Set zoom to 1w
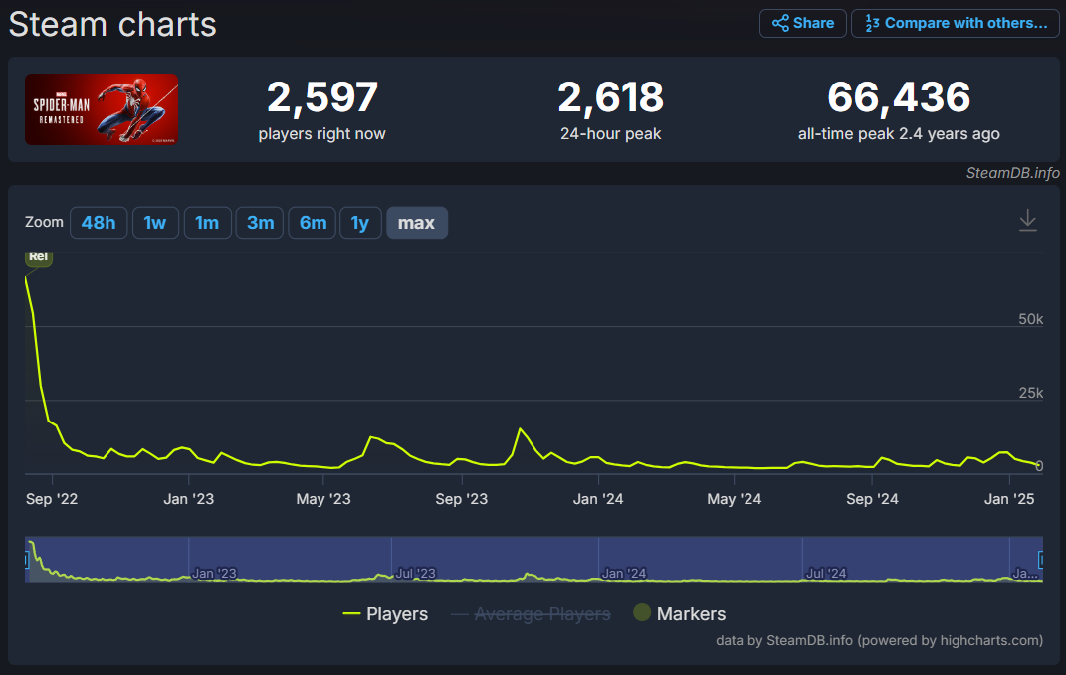Viewport: 1066px width, 675px height. click(155, 223)
